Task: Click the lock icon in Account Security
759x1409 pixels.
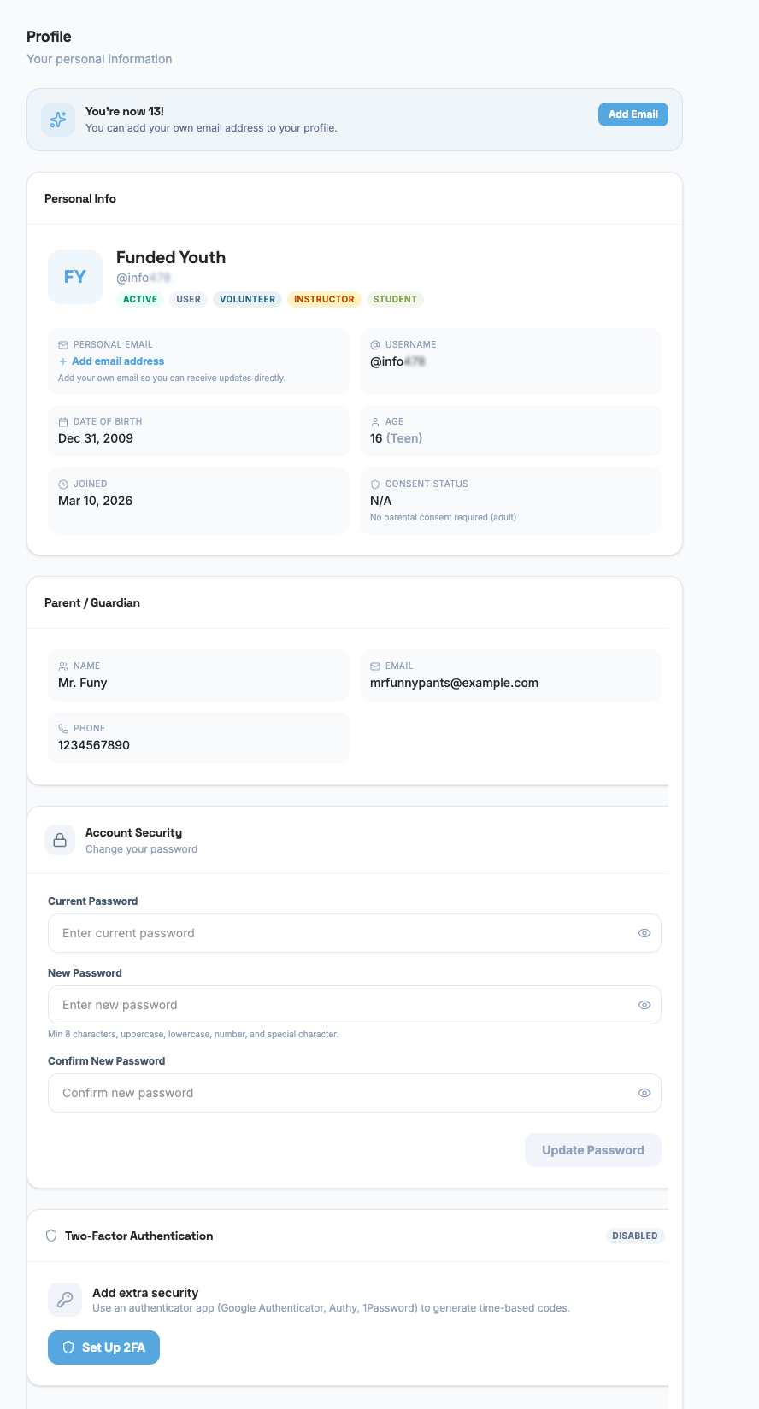Action: [x=60, y=839]
